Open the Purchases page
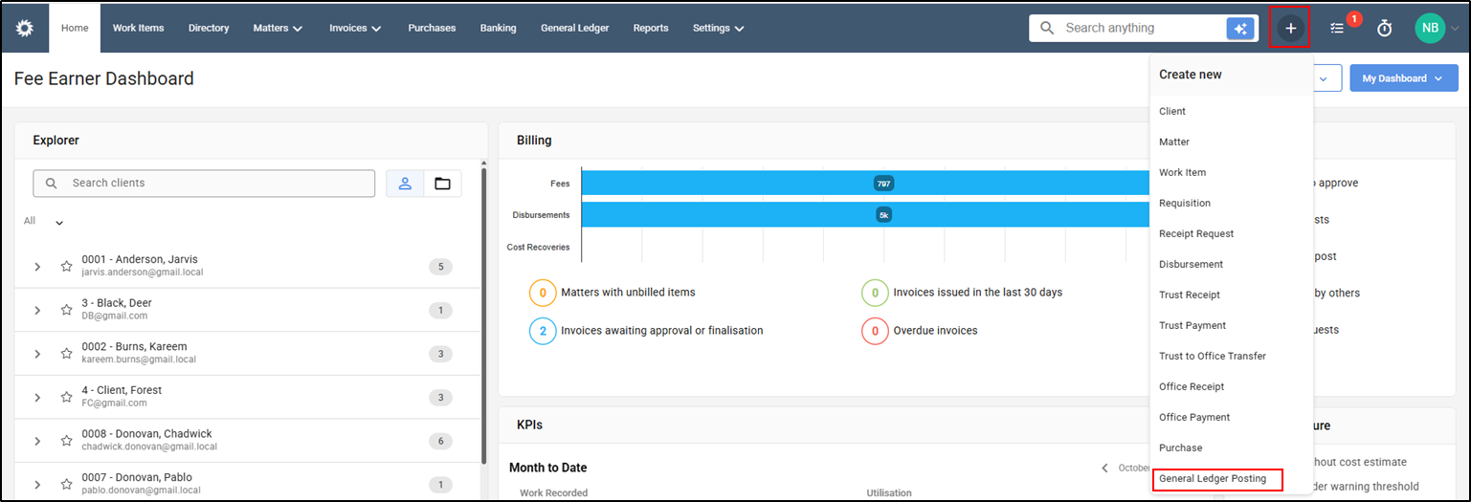The image size is (1471, 502). pos(432,29)
